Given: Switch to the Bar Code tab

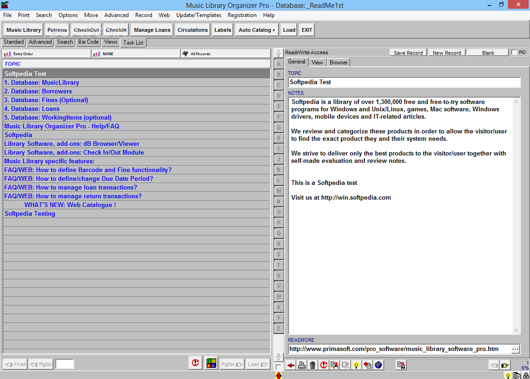Looking at the screenshot, I should pyautogui.click(x=88, y=42).
